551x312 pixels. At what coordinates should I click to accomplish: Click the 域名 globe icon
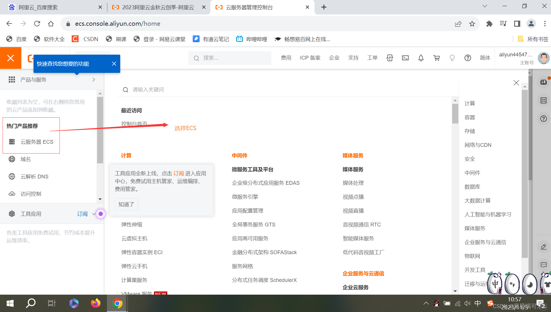tap(12, 159)
